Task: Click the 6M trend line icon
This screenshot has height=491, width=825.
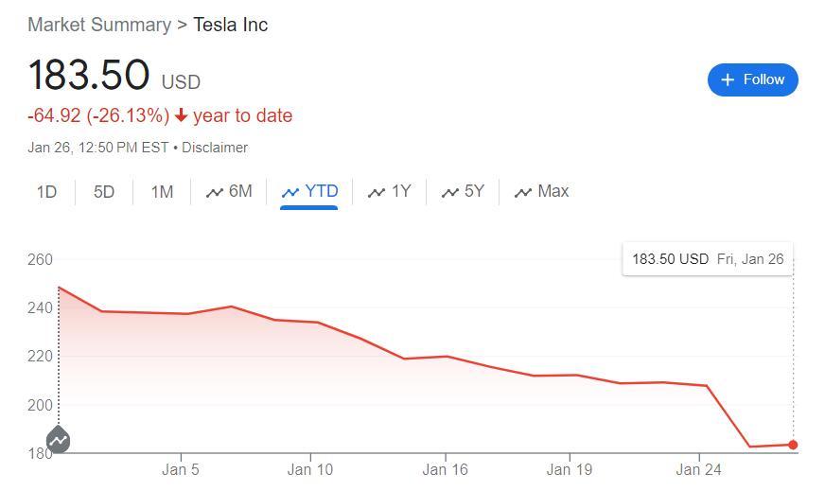Action: click(214, 192)
